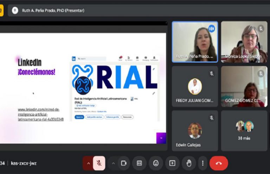Image resolution: width=270 pixels, height=174 pixels.
Task: Open the "38 más" participants tile
Action: [x=244, y=131]
